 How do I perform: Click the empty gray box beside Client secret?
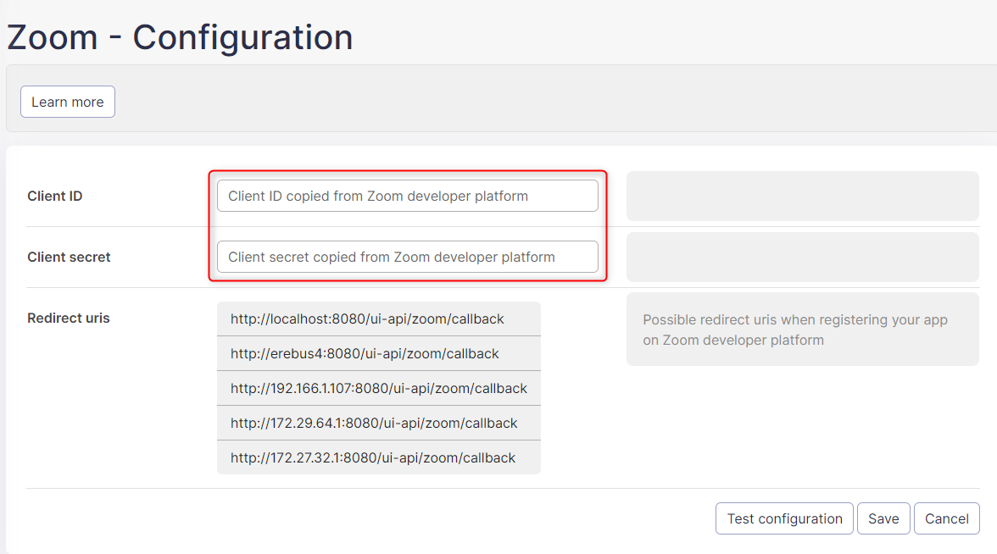point(802,257)
